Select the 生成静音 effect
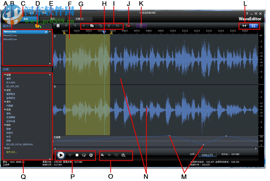Image resolution: width=270 pixels, height=181 pixels. point(11,117)
